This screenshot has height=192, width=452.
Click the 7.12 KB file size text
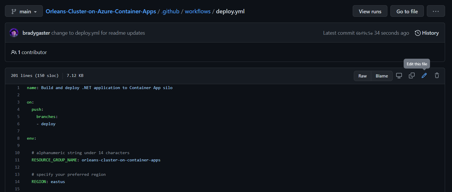tap(75, 76)
